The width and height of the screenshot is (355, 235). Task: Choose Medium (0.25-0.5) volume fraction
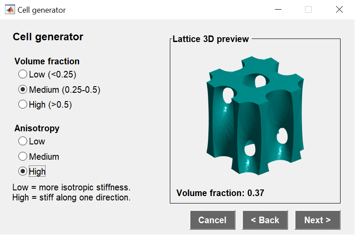tap(23, 90)
